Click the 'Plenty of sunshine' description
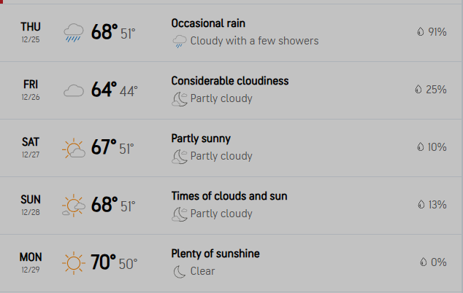The image size is (463, 293). pyautogui.click(x=215, y=254)
